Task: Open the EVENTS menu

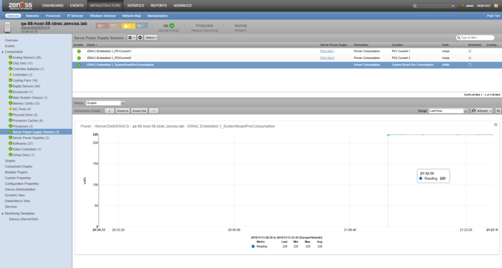Action: click(x=77, y=6)
